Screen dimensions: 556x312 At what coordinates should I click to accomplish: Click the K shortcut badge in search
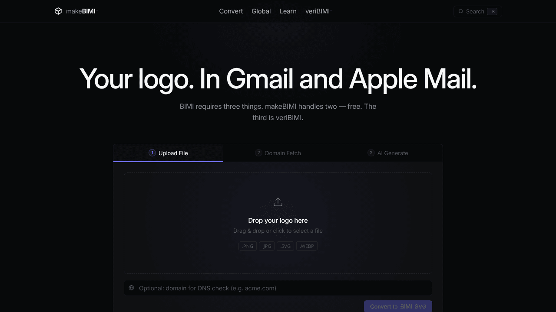point(492,11)
